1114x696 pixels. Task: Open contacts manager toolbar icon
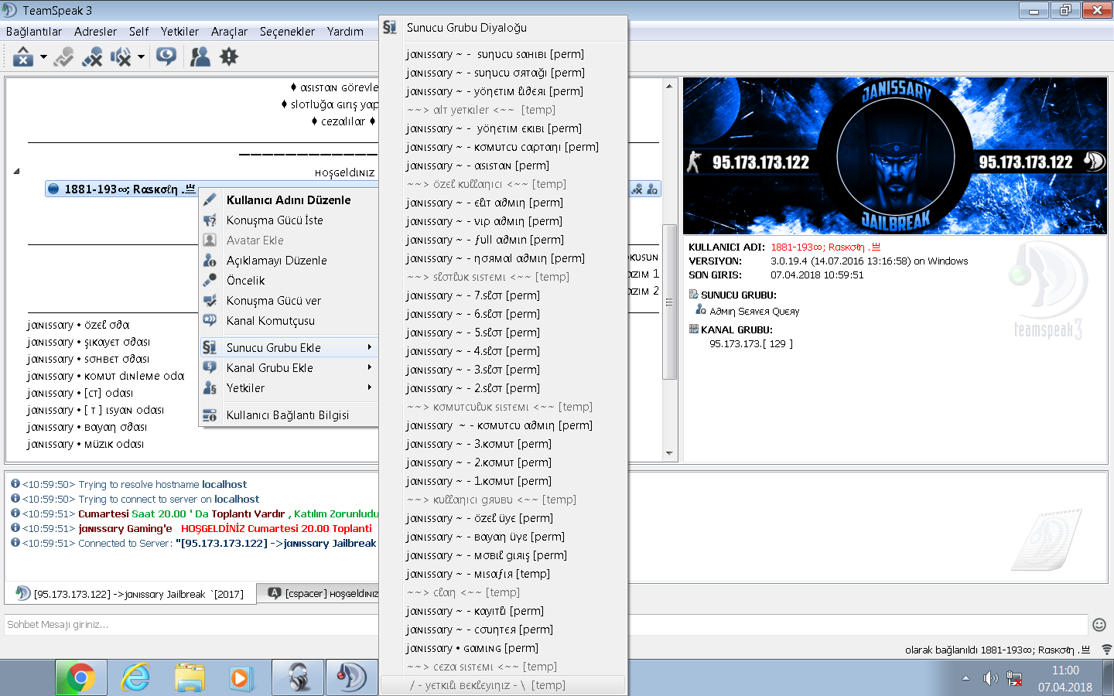[200, 56]
